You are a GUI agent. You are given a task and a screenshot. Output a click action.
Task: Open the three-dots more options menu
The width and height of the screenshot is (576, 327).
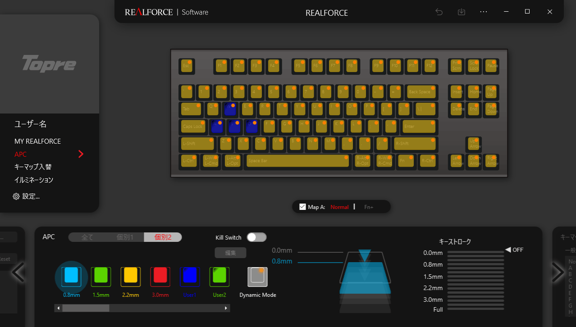click(x=484, y=12)
